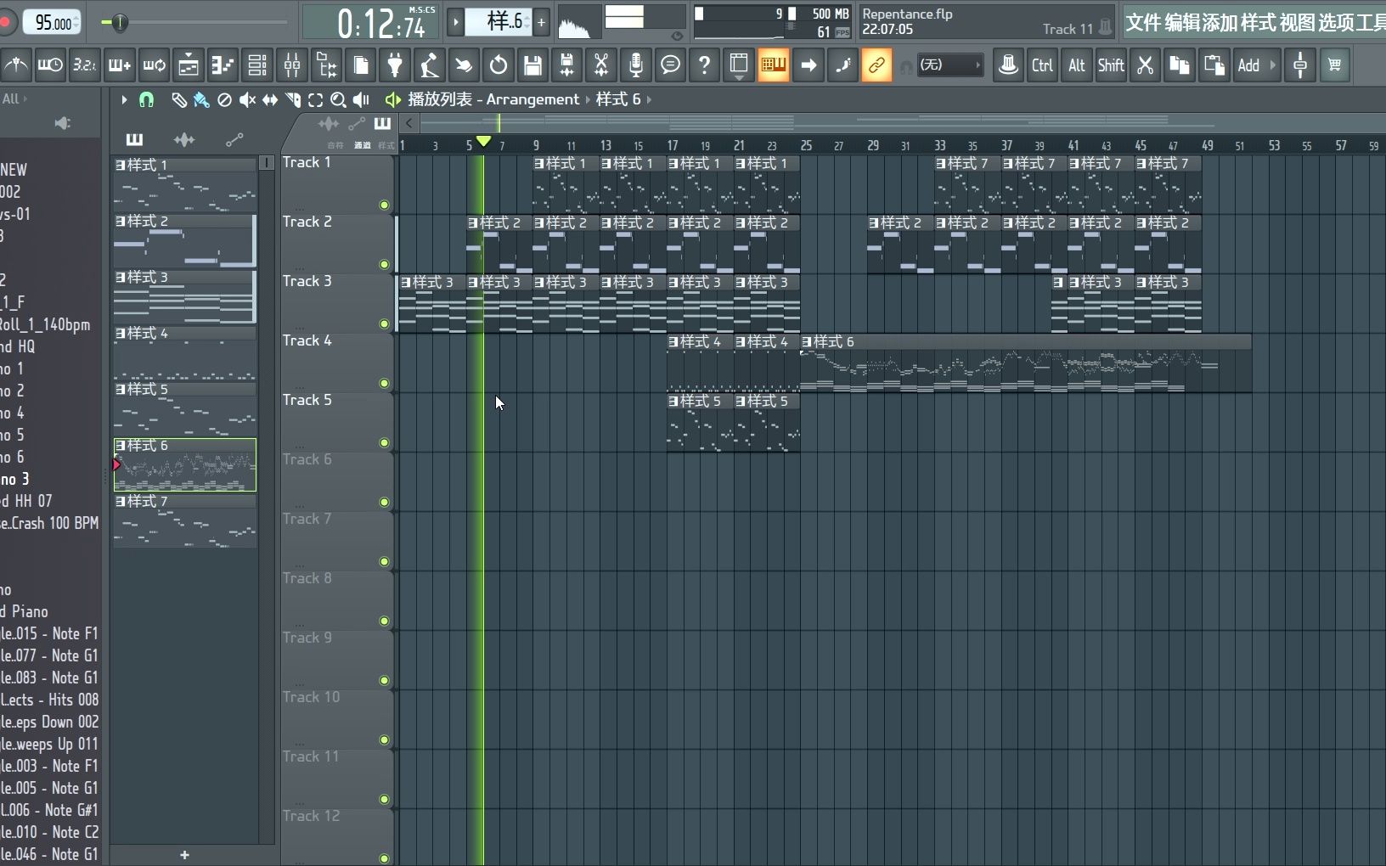Open the Arrangement breadcrumb menu
The width and height of the screenshot is (1386, 866).
click(532, 99)
